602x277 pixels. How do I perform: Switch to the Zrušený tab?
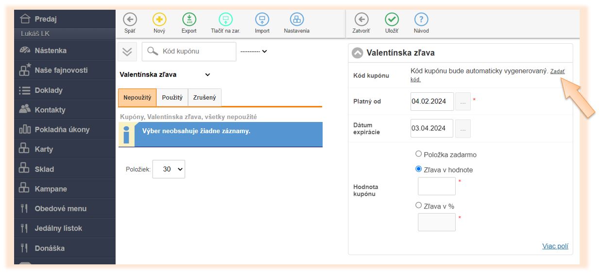205,98
